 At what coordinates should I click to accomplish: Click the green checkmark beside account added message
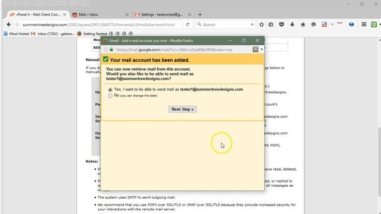pos(106,59)
